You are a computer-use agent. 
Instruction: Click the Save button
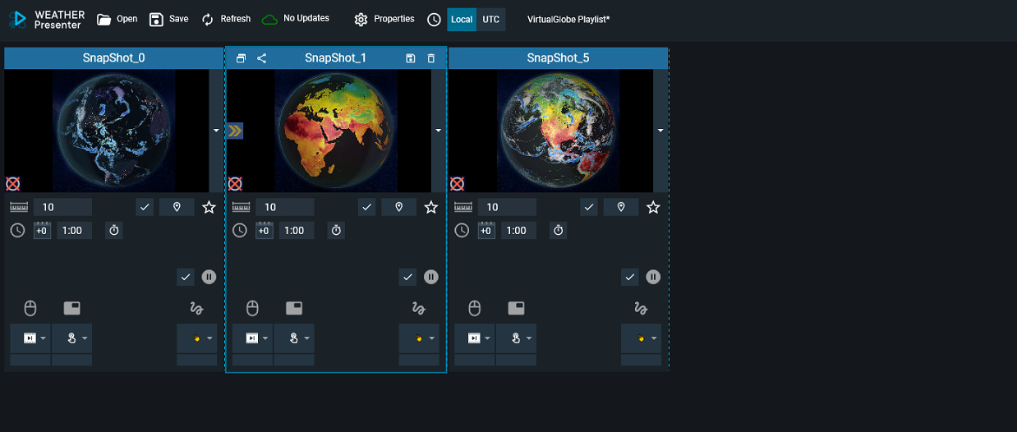[x=169, y=19]
